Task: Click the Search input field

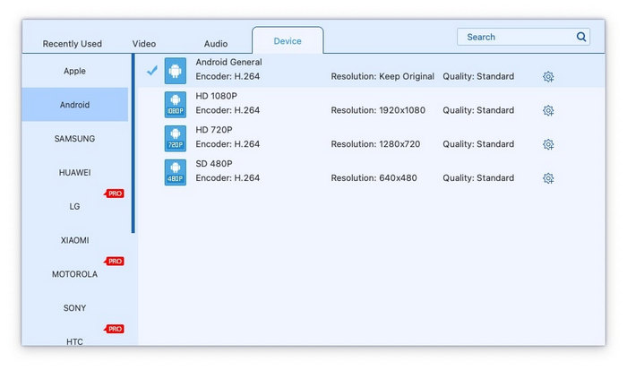Action: point(515,37)
